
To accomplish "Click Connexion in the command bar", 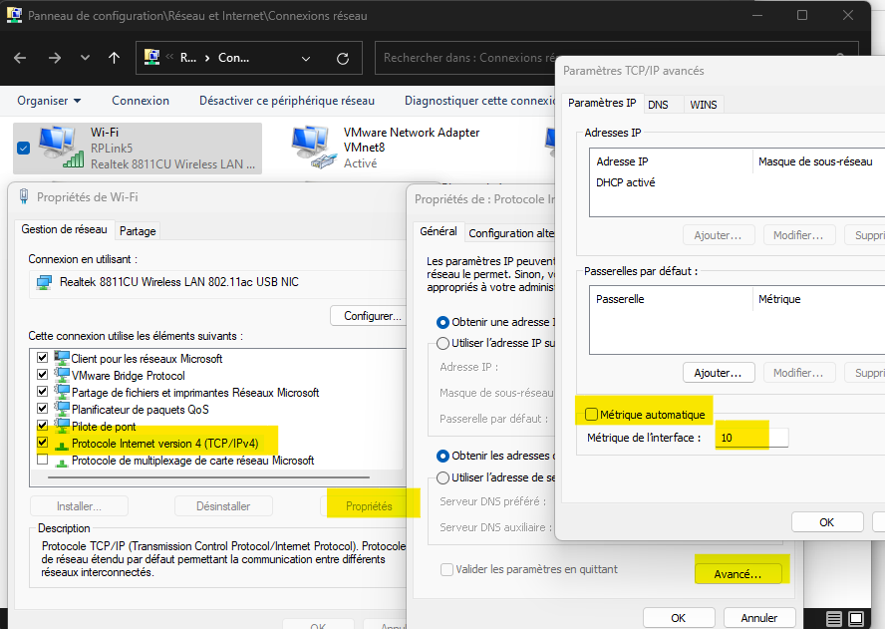I will pos(141,101).
